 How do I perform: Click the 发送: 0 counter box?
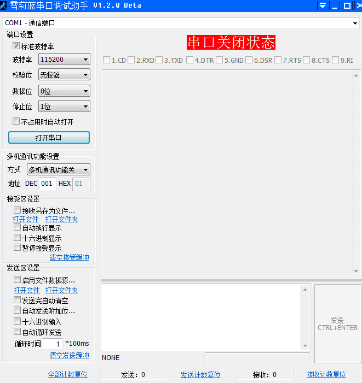coord(134,375)
